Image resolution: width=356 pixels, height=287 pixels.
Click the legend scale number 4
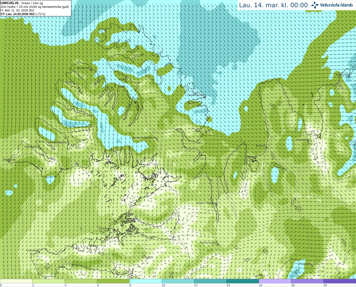click(x=65, y=285)
